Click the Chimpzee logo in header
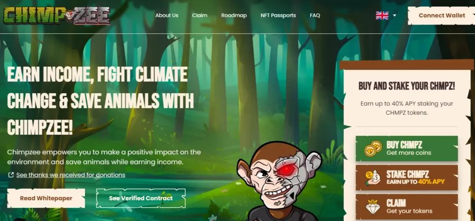 pyautogui.click(x=57, y=15)
